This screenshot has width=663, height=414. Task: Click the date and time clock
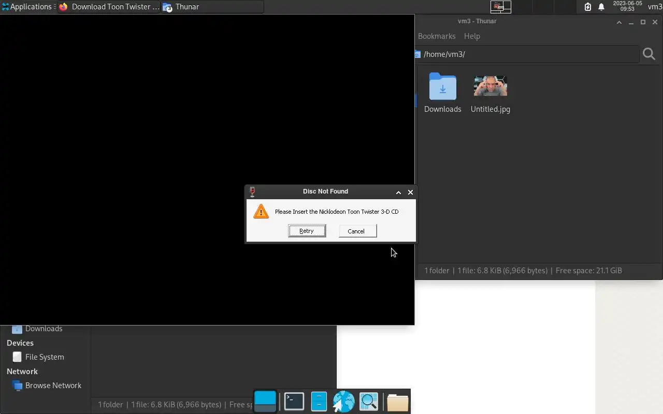pyautogui.click(x=627, y=6)
